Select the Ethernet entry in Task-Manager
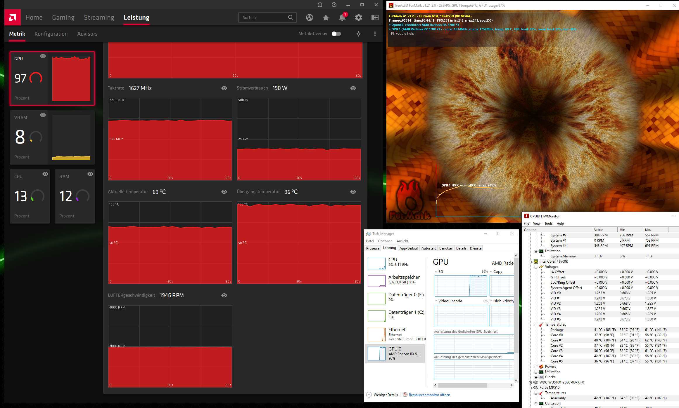679x408 pixels. 395,334
